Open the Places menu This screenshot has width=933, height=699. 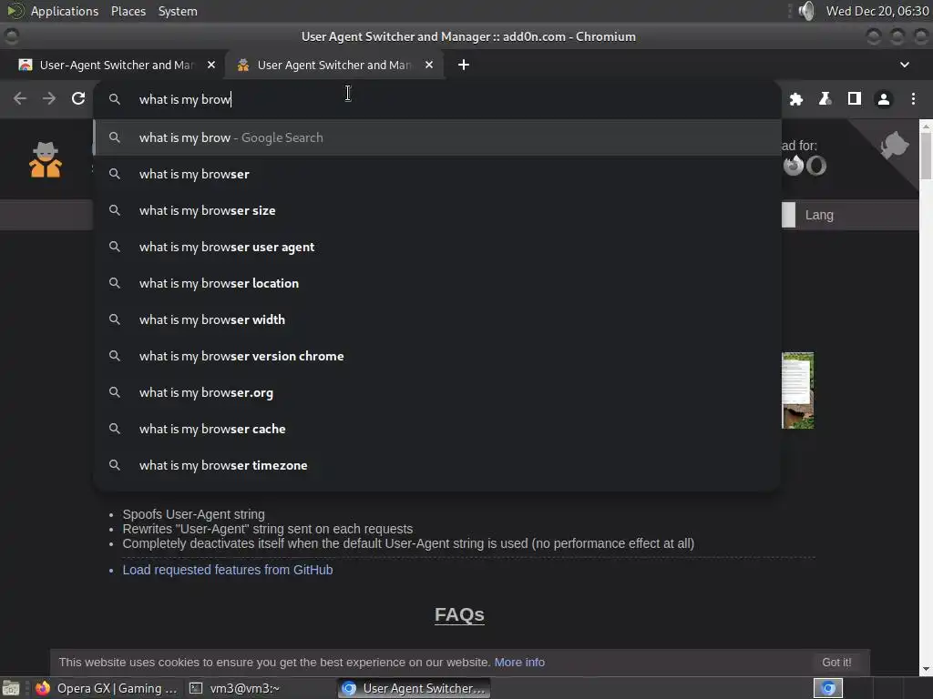coord(128,11)
